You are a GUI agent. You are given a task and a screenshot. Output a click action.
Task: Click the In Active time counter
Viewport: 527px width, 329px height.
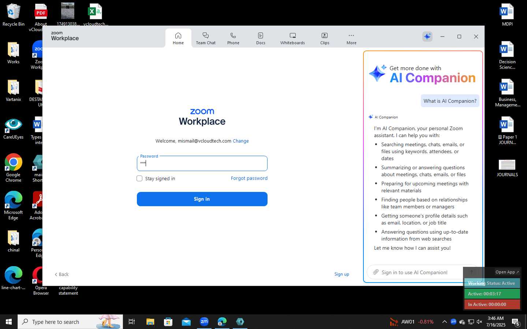[492, 305]
